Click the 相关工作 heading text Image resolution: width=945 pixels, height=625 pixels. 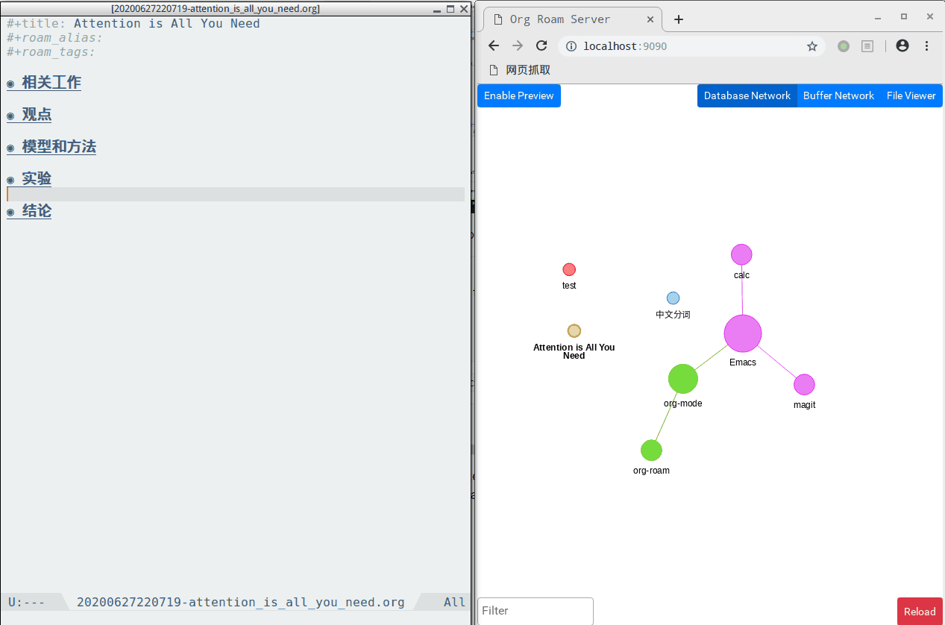pyautogui.click(x=51, y=83)
